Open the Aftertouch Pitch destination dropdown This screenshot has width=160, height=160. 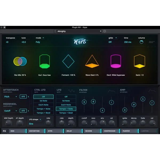point(11,97)
